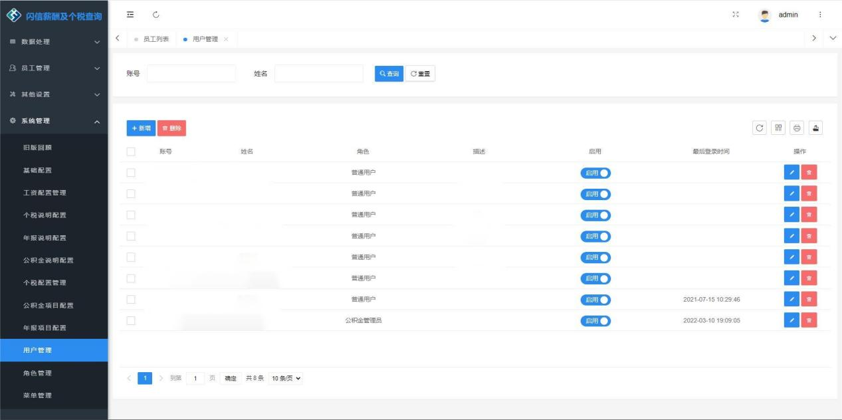Enter fullscreen mode via the expand icon

point(736,15)
